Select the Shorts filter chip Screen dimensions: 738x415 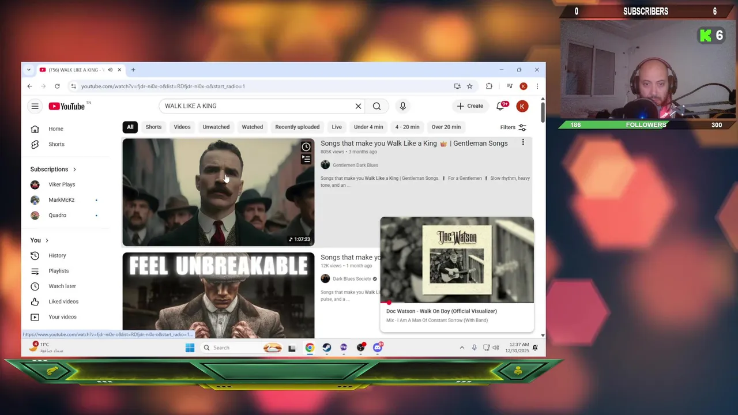[x=153, y=127]
